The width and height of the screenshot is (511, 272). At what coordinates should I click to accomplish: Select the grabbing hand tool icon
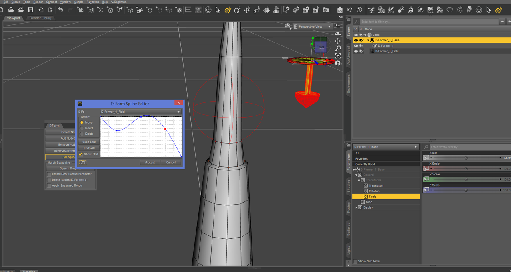tap(450, 10)
